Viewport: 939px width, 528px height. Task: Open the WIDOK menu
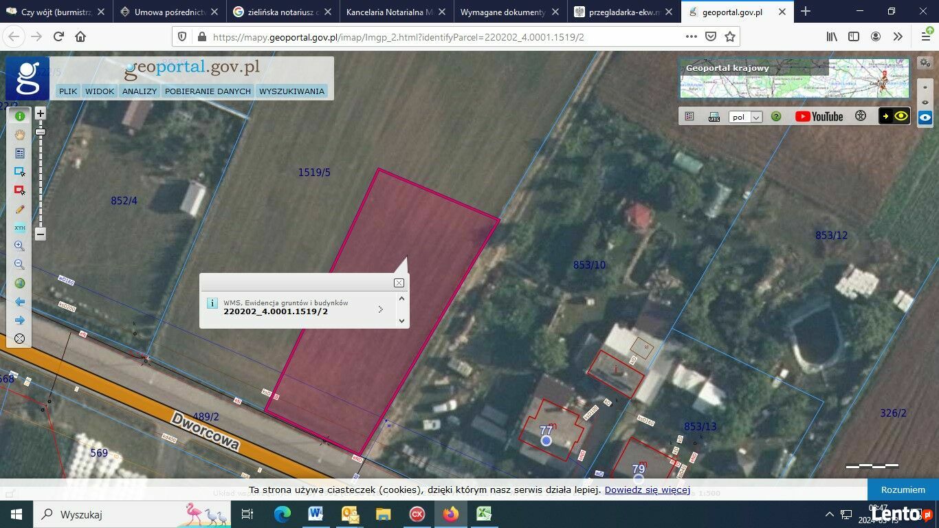pos(100,91)
